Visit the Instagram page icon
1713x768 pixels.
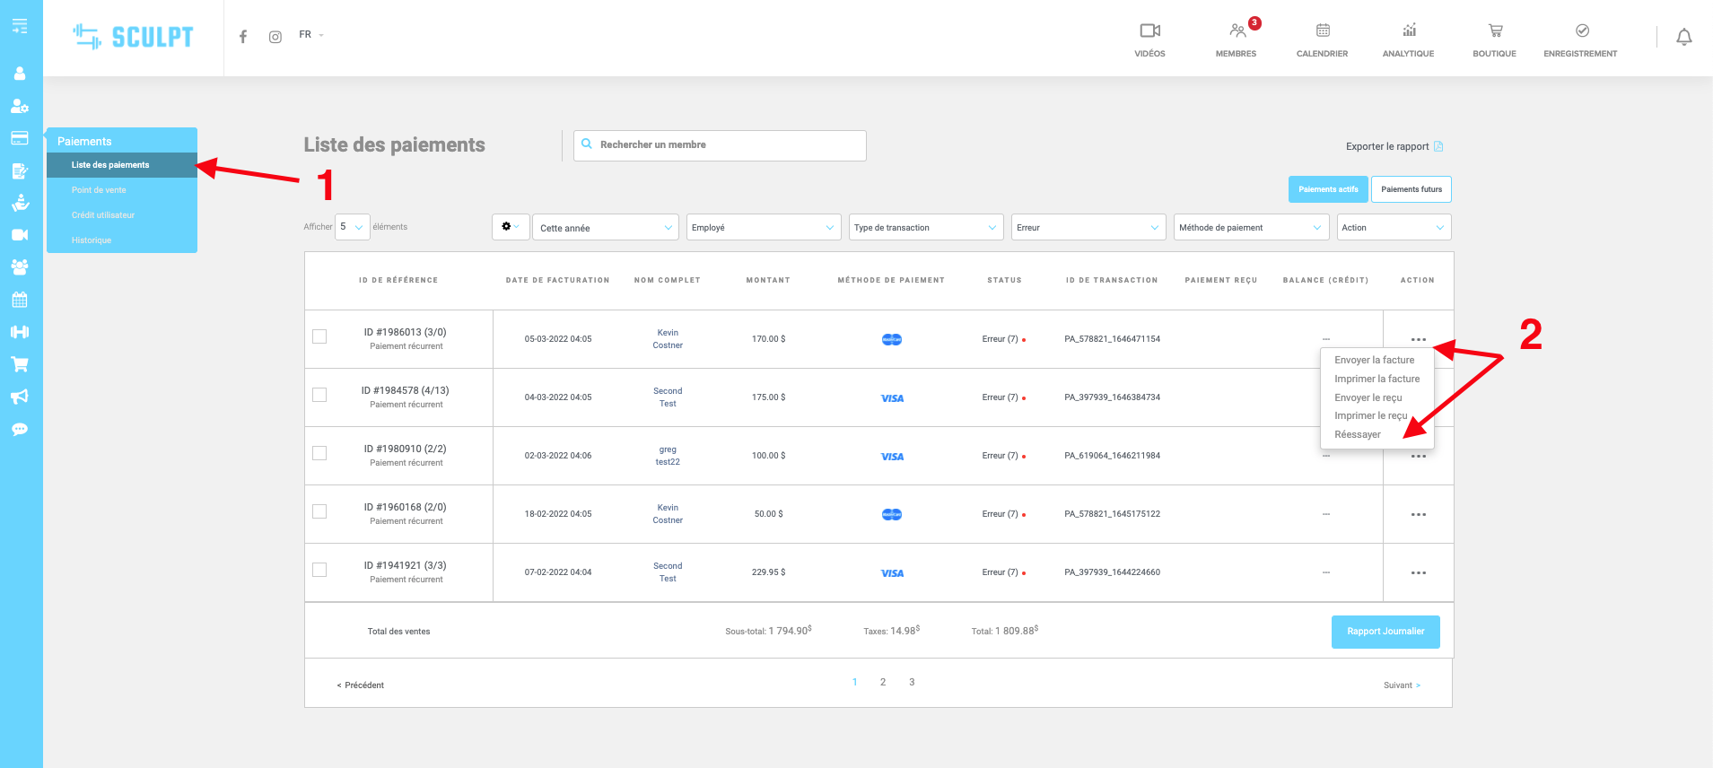coord(275,37)
